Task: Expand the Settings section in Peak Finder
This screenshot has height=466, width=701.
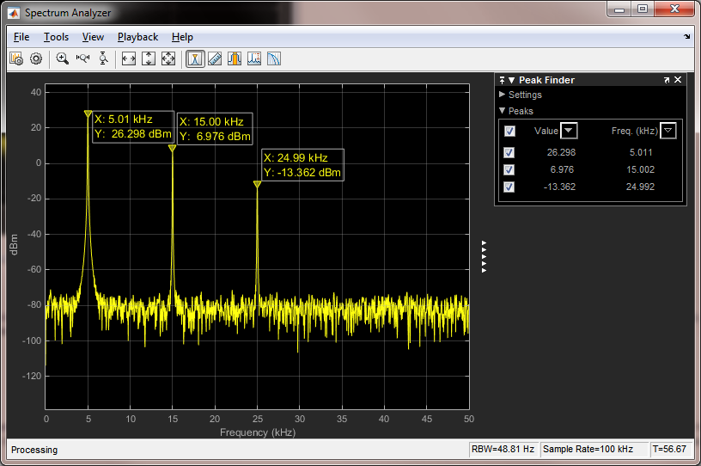Action: click(503, 95)
